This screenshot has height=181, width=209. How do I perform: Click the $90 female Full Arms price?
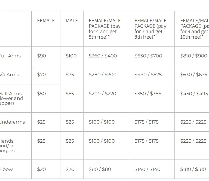pyautogui.click(x=41, y=56)
